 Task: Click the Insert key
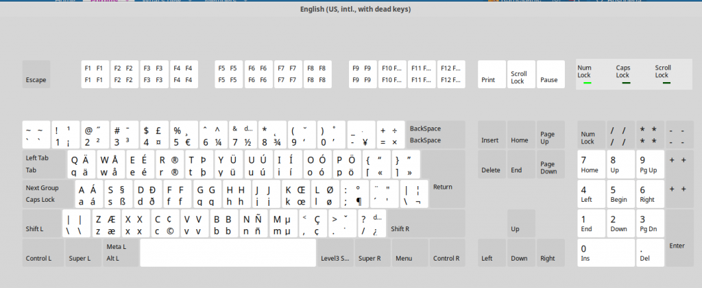point(491,135)
